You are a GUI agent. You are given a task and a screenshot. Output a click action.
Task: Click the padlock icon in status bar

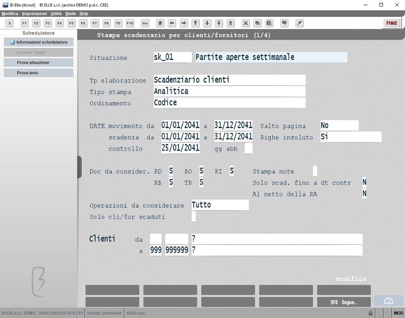point(370,313)
